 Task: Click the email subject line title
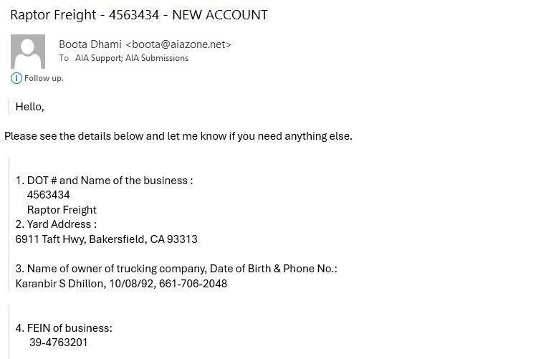coord(139,14)
